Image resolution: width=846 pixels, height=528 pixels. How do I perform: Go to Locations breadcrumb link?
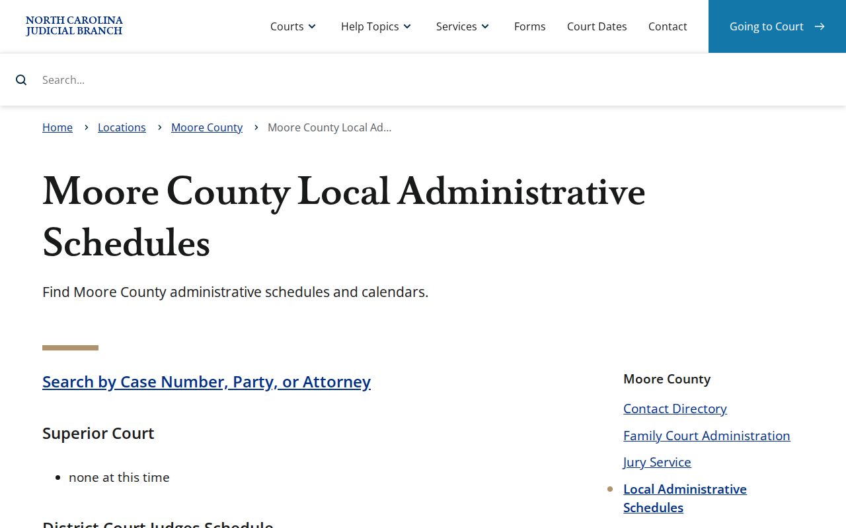(122, 127)
